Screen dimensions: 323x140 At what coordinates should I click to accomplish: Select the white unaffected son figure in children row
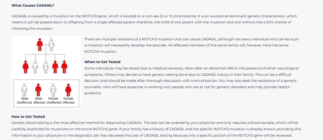[x=35, y=66]
